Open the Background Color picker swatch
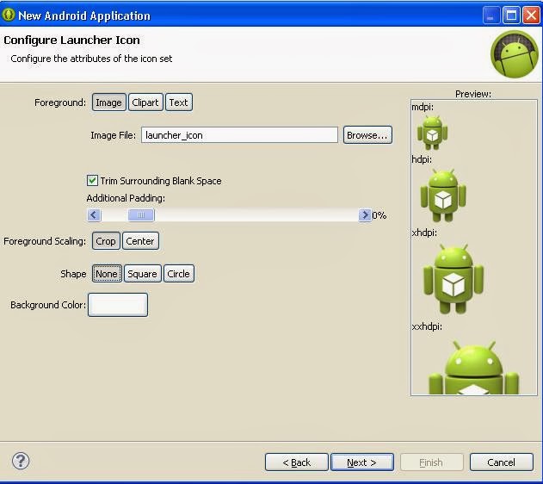This screenshot has height=484, width=543. point(118,305)
